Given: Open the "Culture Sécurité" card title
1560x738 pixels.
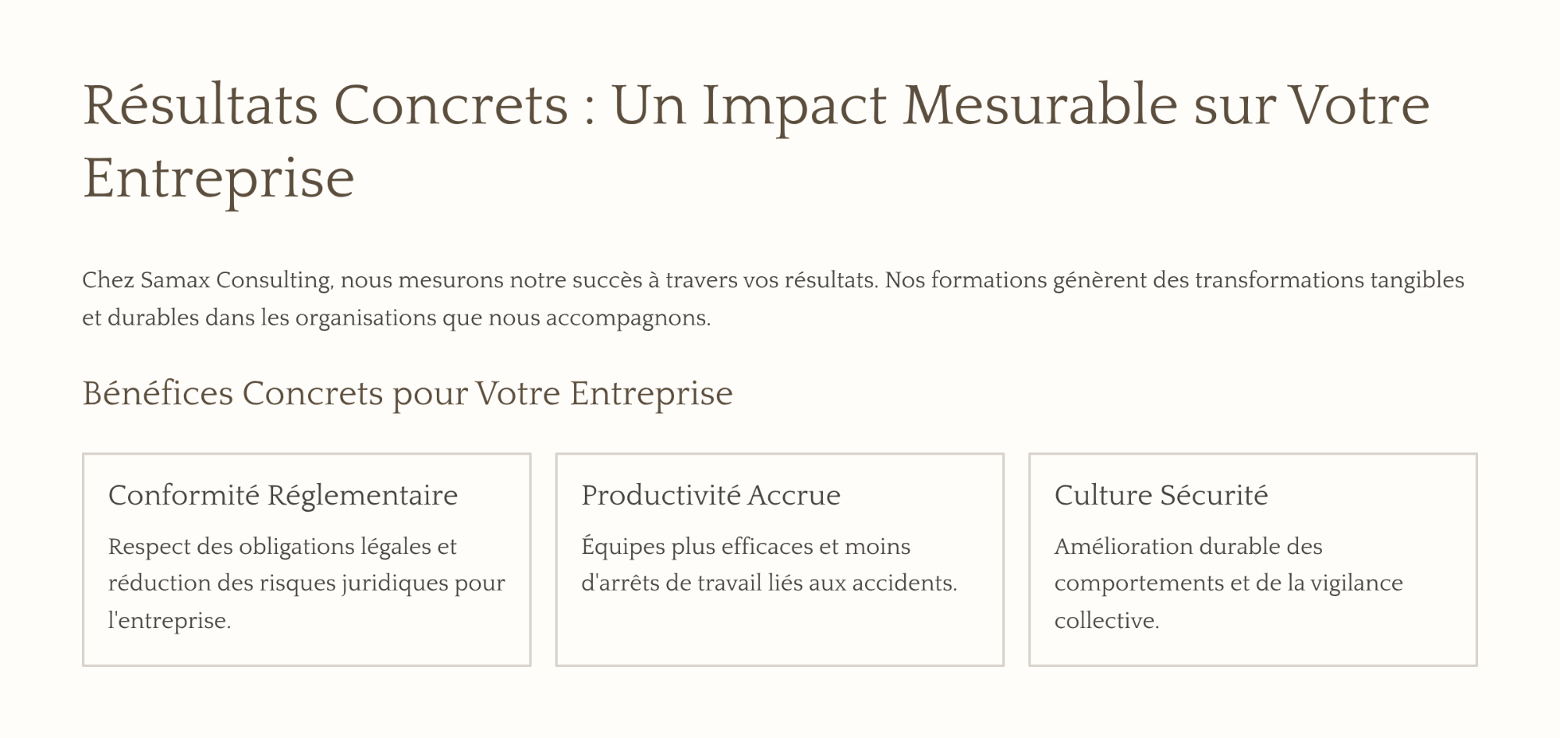Looking at the screenshot, I should pos(1161,495).
